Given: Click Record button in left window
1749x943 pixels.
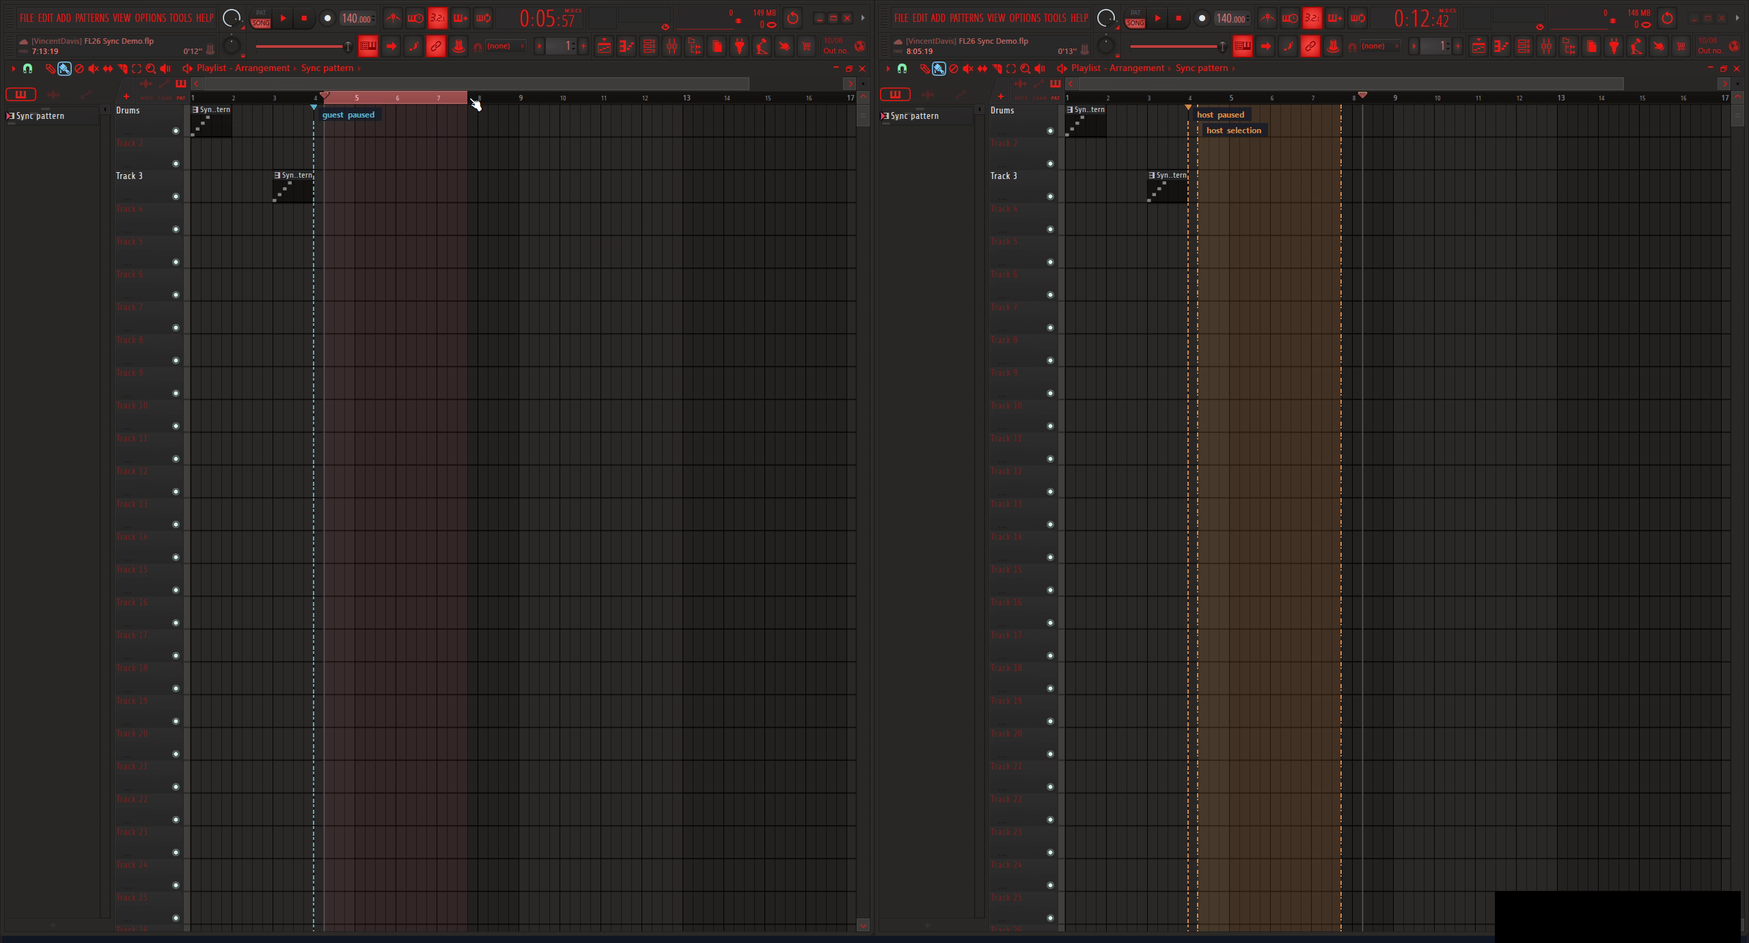Looking at the screenshot, I should pyautogui.click(x=327, y=18).
